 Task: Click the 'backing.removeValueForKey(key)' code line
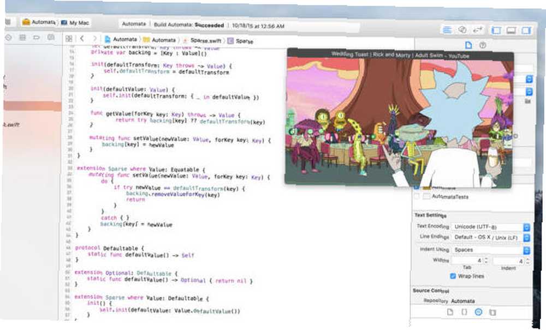tap(173, 195)
